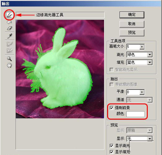The width and height of the screenshot is (162, 155).
Task: Click the 确定 button
Action: click(132, 15)
